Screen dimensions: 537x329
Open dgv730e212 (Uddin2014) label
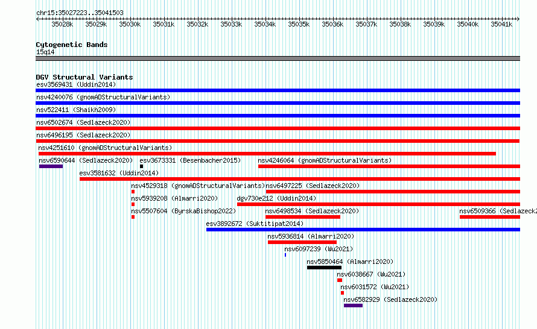click(x=276, y=198)
